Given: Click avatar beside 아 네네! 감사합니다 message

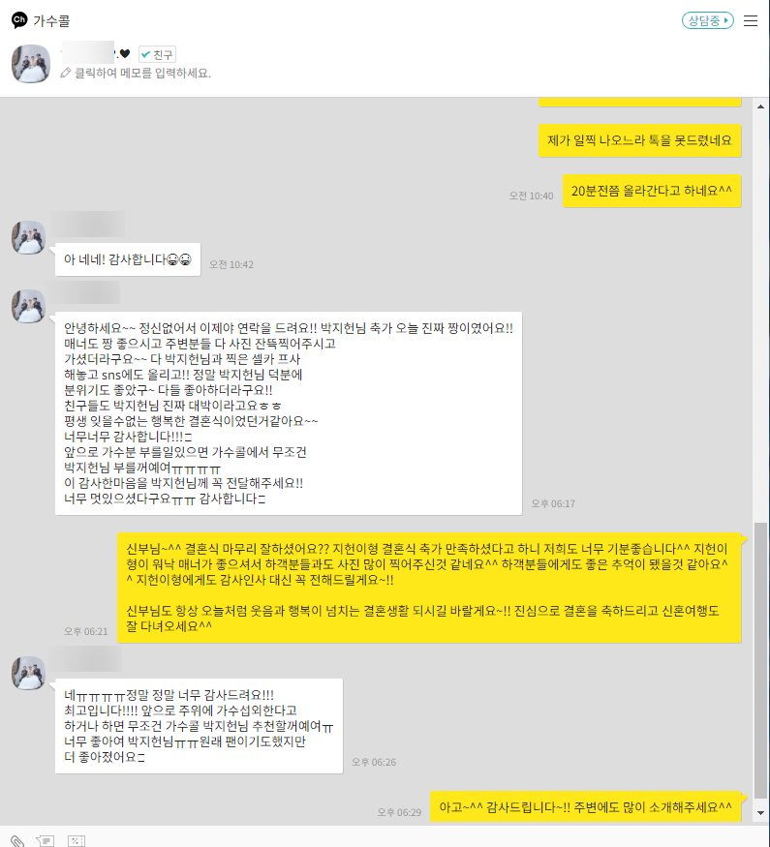Looking at the screenshot, I should coord(29,237).
